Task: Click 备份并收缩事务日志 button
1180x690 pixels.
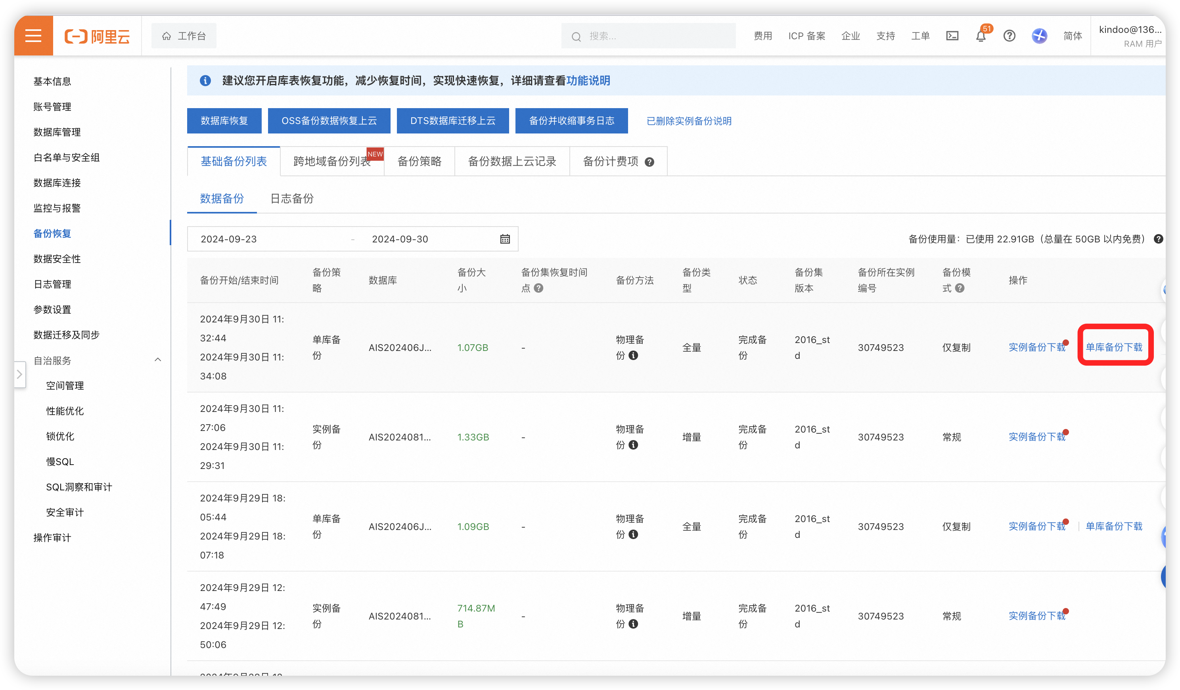Action: [x=571, y=121]
